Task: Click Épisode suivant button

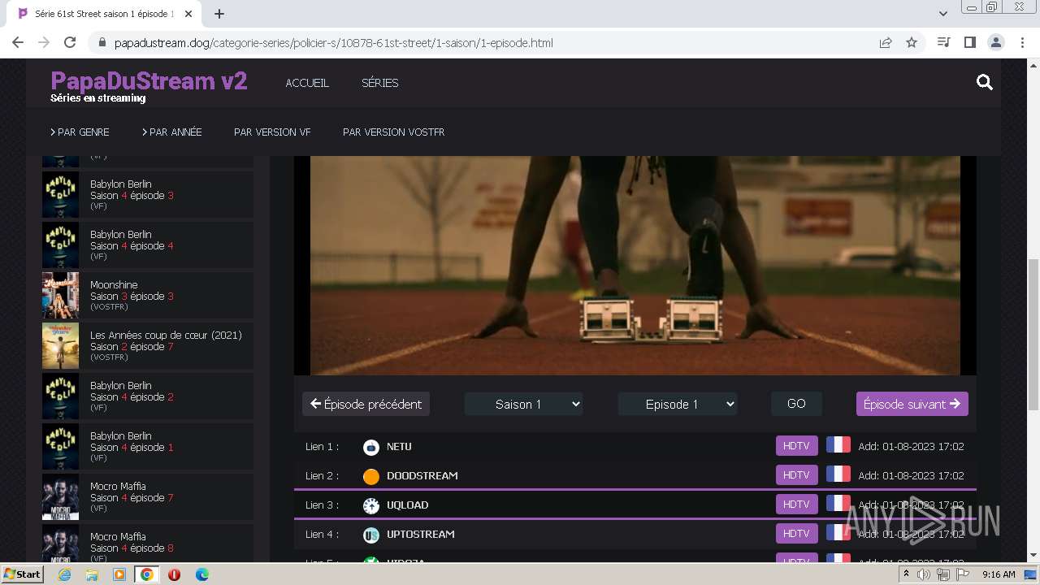Action: click(x=912, y=404)
